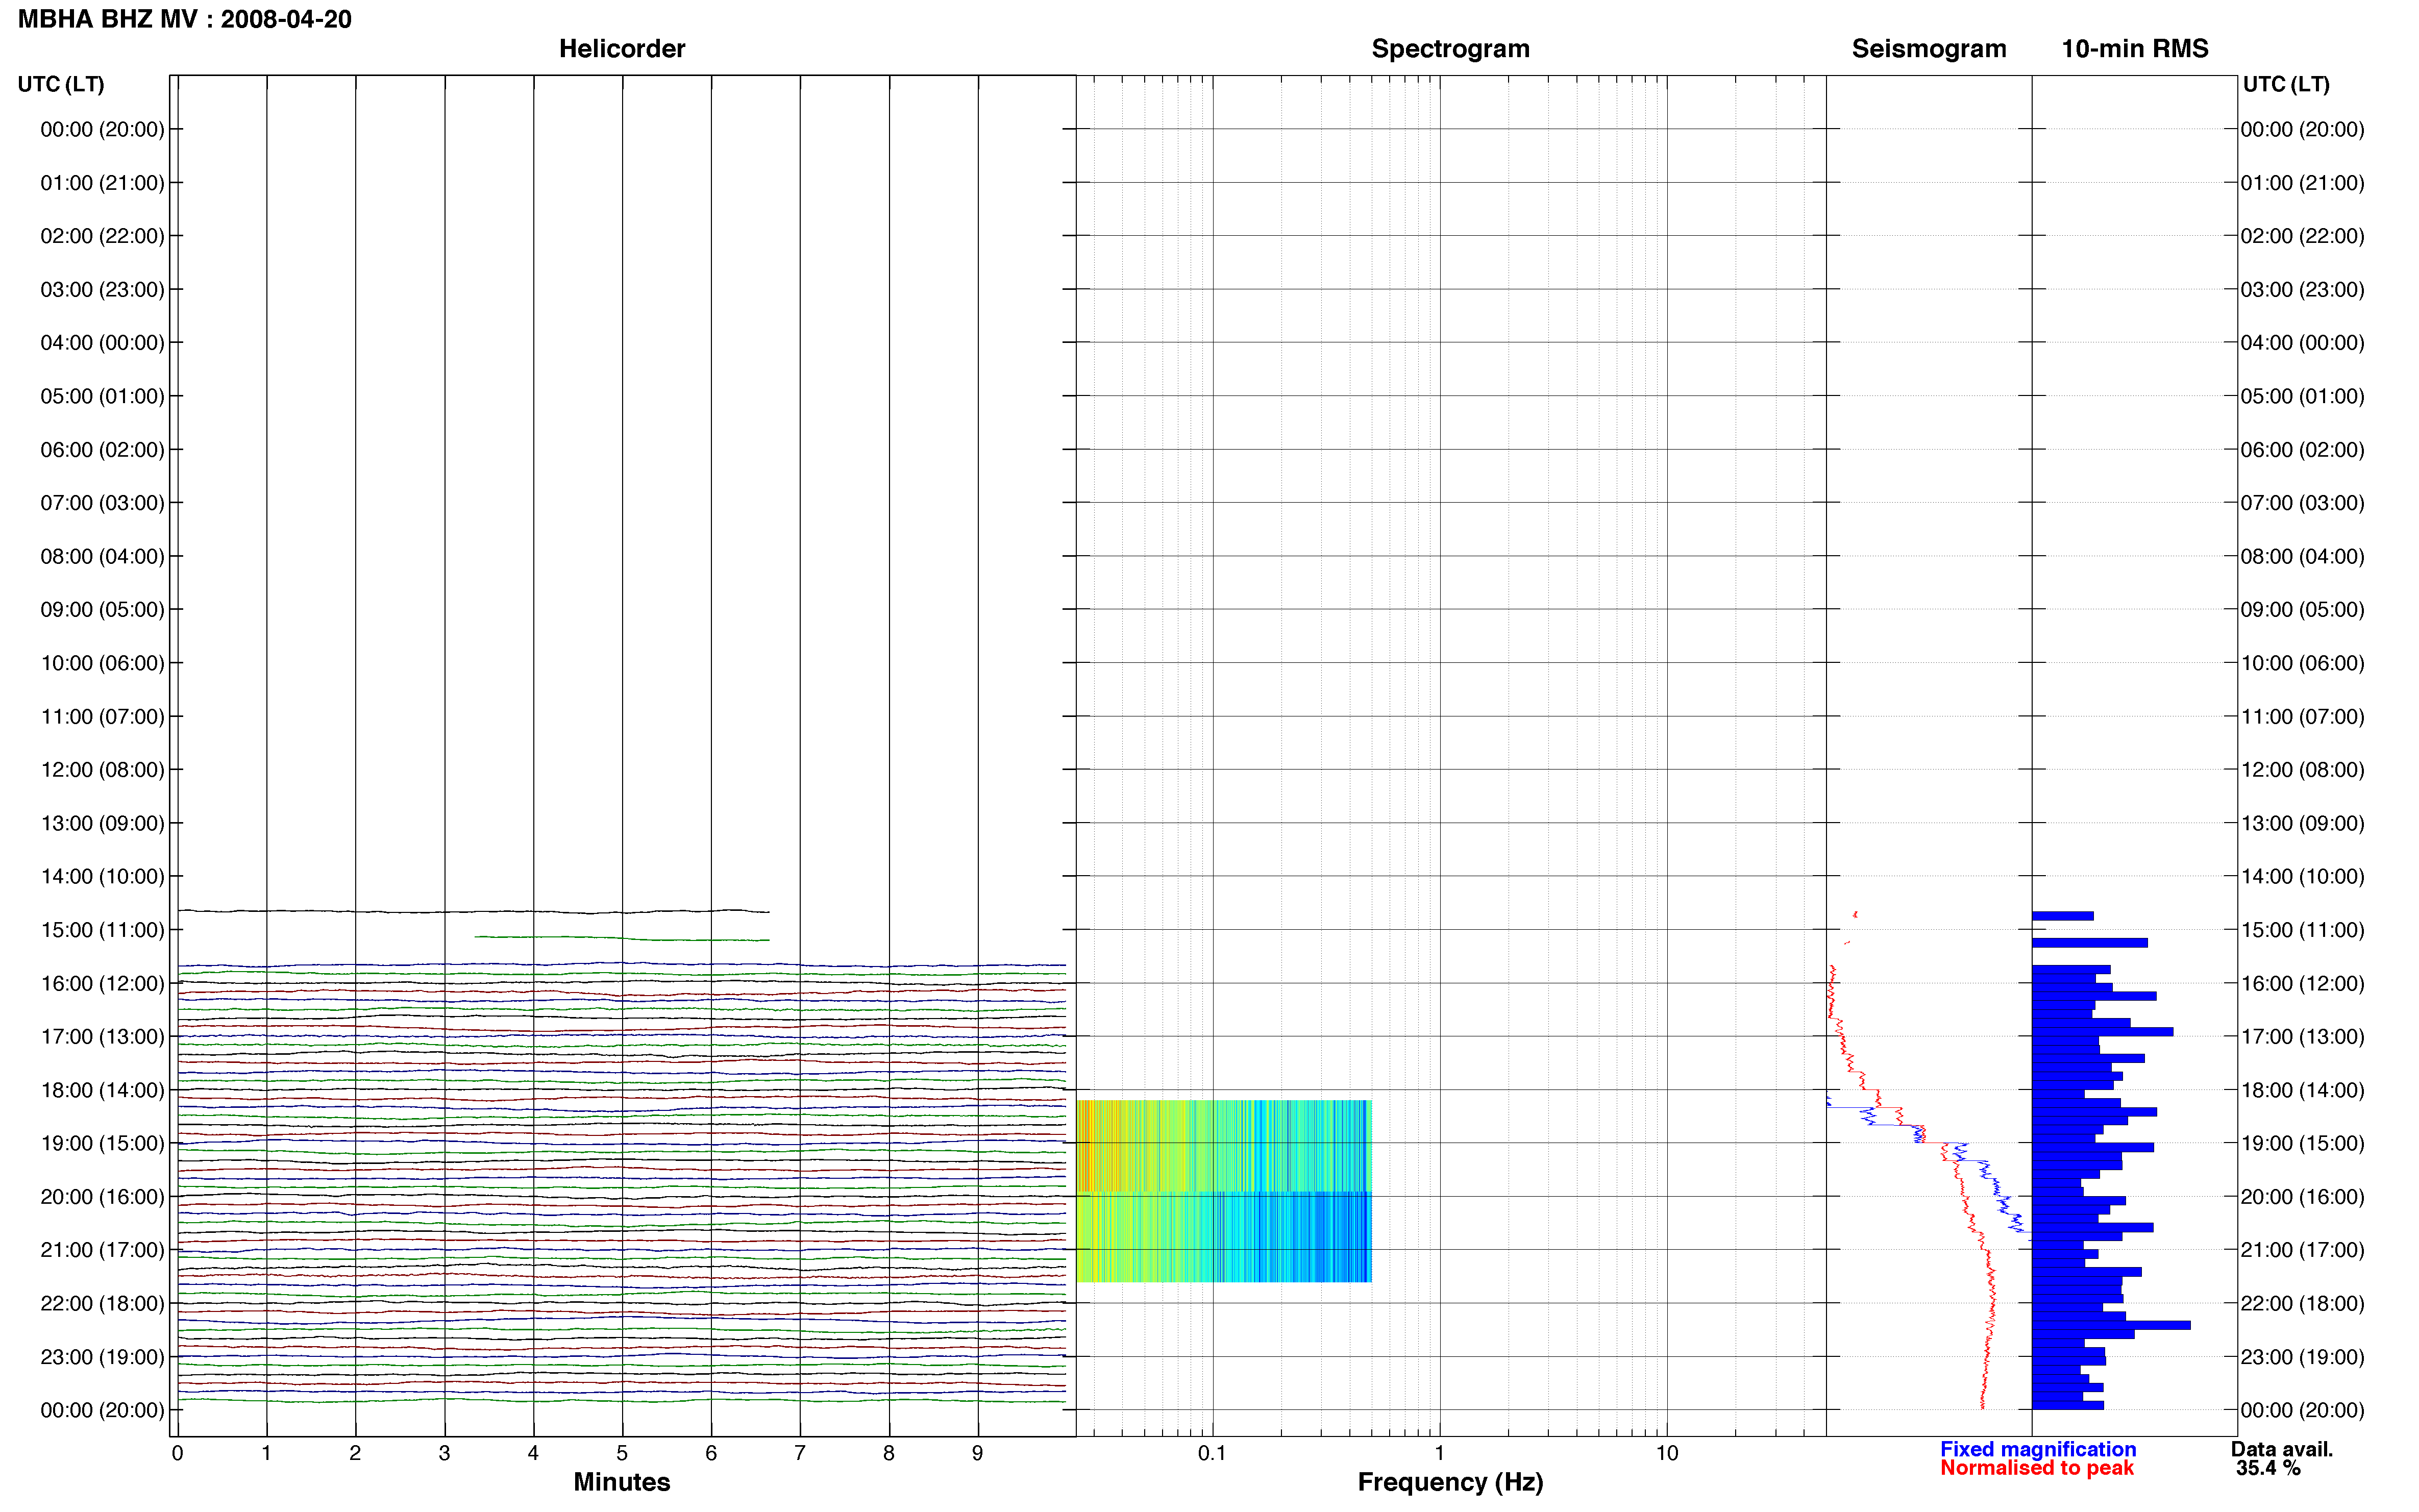Image resolution: width=2419 pixels, height=1512 pixels.
Task: Click the minute 5 tick label
Action: (621, 1453)
